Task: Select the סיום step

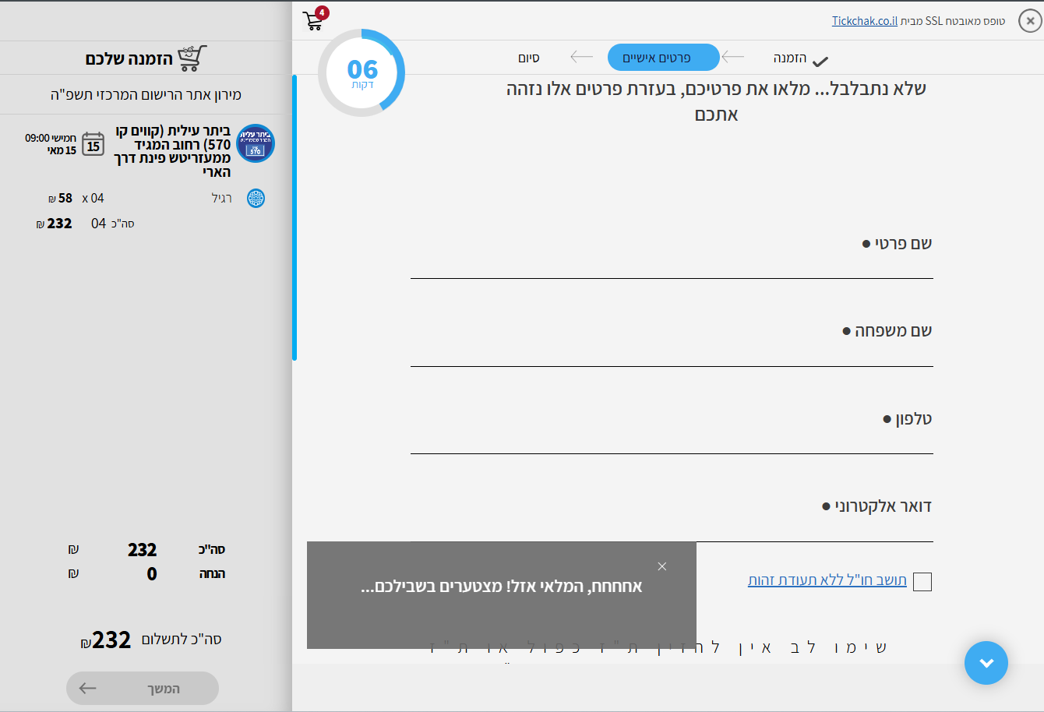Action: click(529, 58)
